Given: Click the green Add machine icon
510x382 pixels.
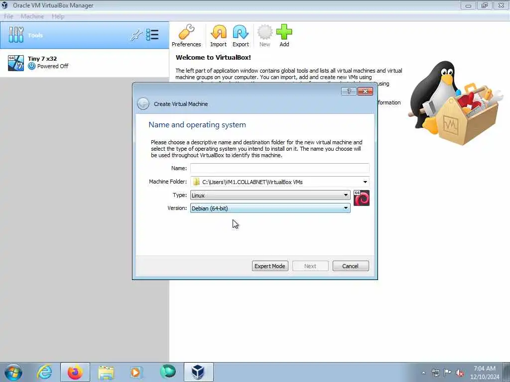Looking at the screenshot, I should [x=284, y=36].
